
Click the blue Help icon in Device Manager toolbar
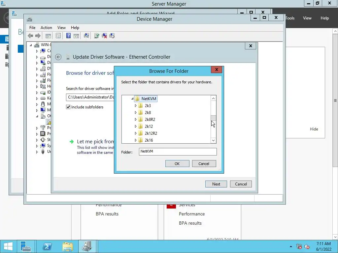click(x=68, y=36)
